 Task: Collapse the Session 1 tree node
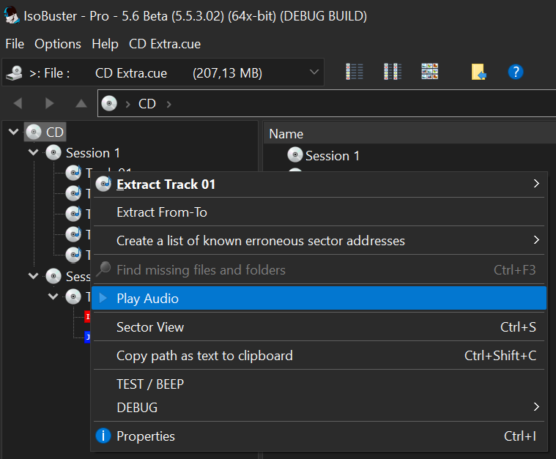[x=34, y=152]
